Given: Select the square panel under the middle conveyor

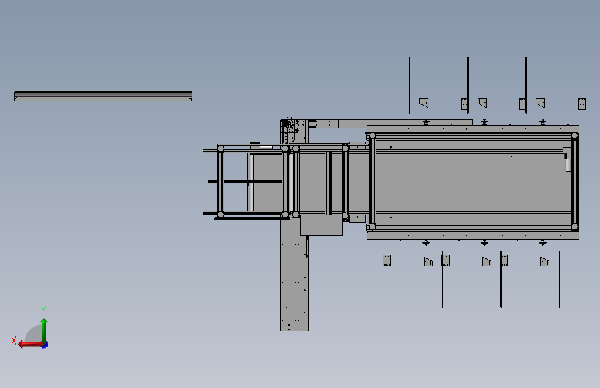Looking at the screenshot, I should (x=321, y=226).
